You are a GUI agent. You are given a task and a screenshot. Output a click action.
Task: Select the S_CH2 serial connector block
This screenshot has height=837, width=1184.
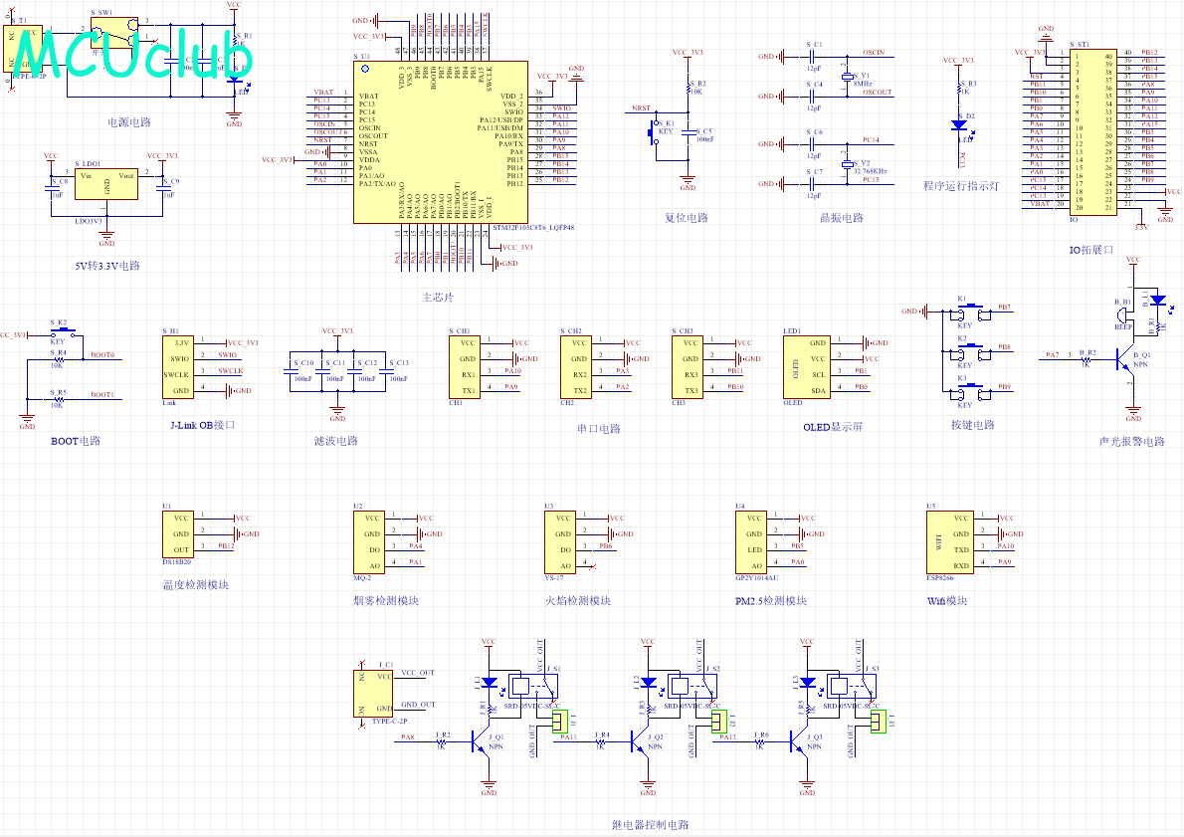(x=576, y=367)
